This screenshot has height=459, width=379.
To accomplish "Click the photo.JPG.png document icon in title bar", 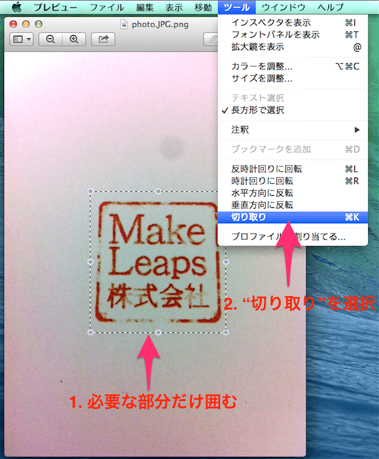I will [124, 24].
